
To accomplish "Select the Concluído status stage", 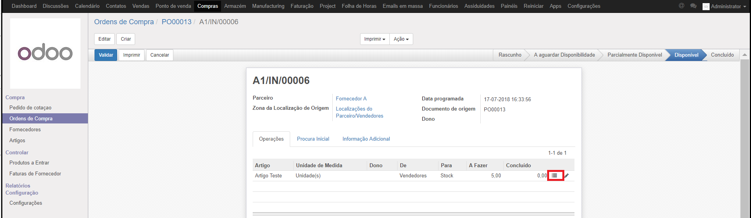I will coord(722,55).
